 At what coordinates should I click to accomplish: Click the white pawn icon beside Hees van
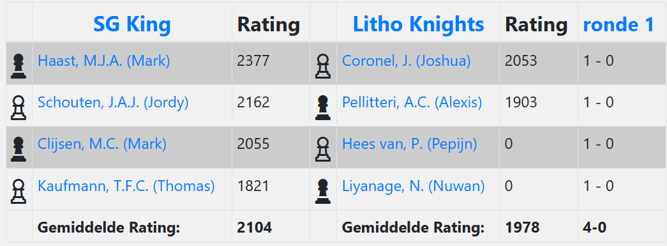(323, 150)
